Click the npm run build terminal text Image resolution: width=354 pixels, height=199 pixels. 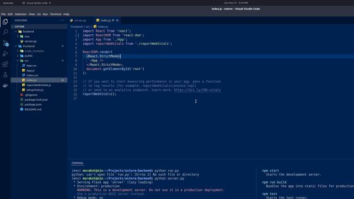point(274,182)
